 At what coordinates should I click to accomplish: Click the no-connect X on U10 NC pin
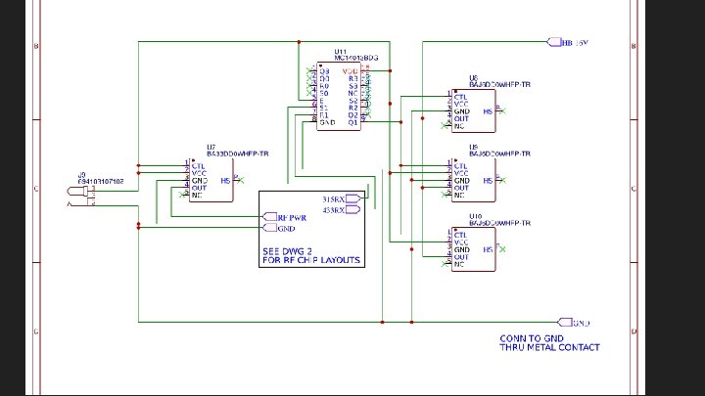[x=445, y=264]
